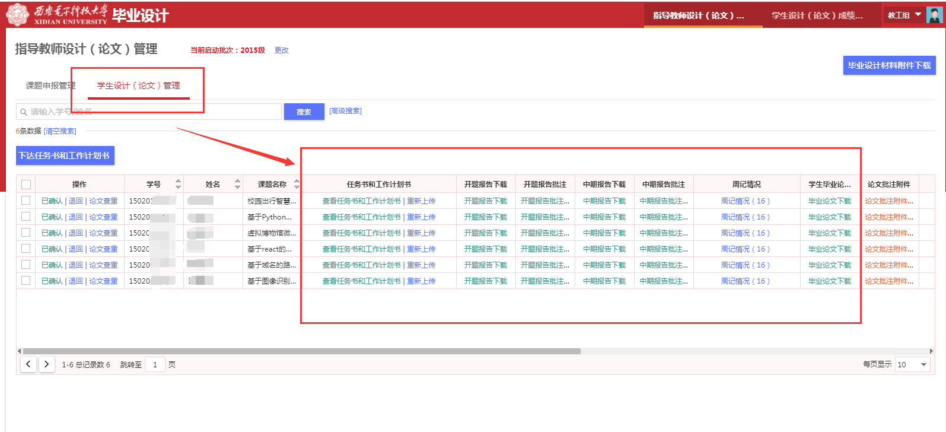Open 学生设计(论文)成绩 top navigation tab

click(x=817, y=15)
